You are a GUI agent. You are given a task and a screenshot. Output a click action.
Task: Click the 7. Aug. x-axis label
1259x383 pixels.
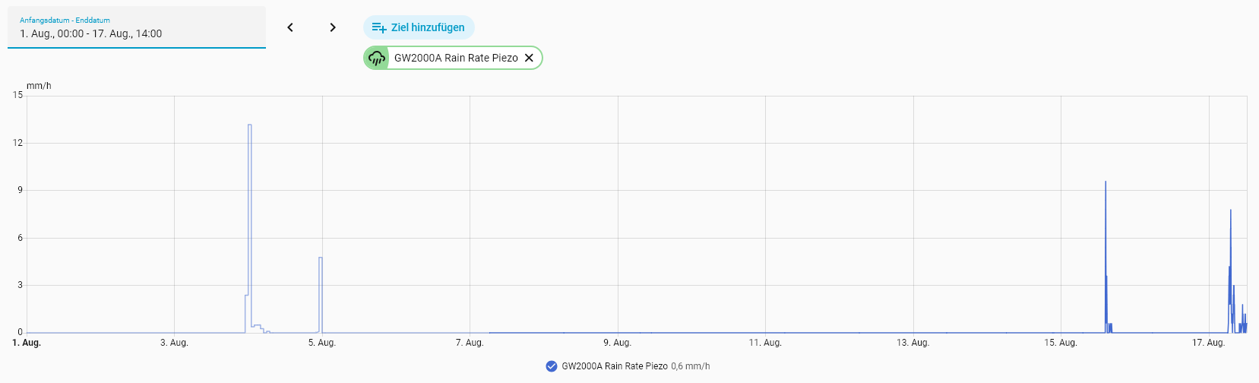pos(470,343)
